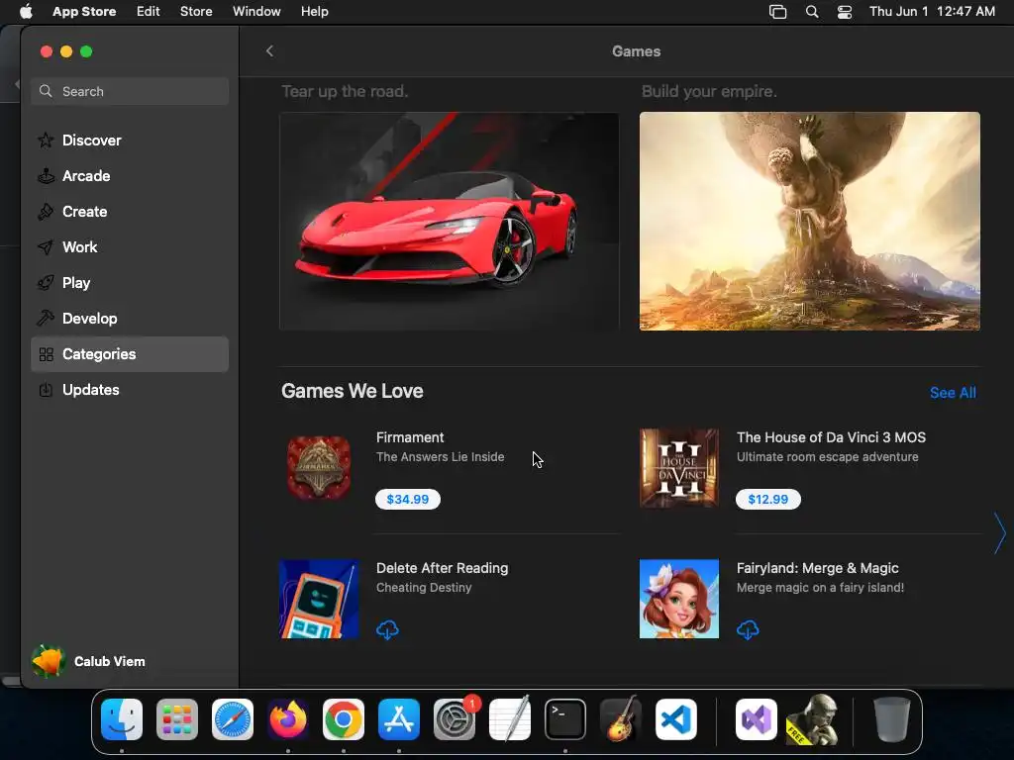Open the Store menu
The height and width of the screenshot is (760, 1014).
pos(196,12)
